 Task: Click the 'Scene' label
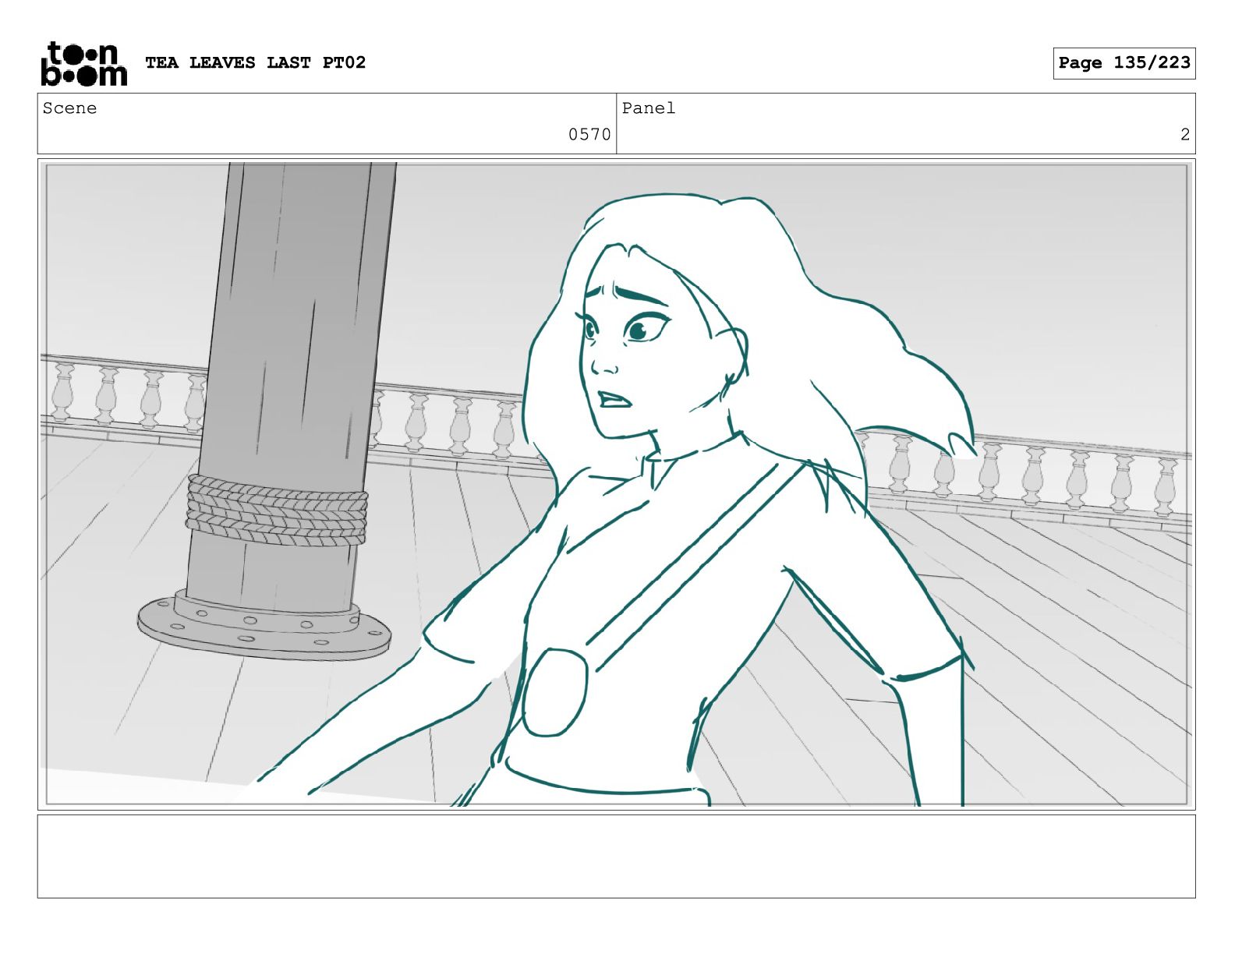69,108
